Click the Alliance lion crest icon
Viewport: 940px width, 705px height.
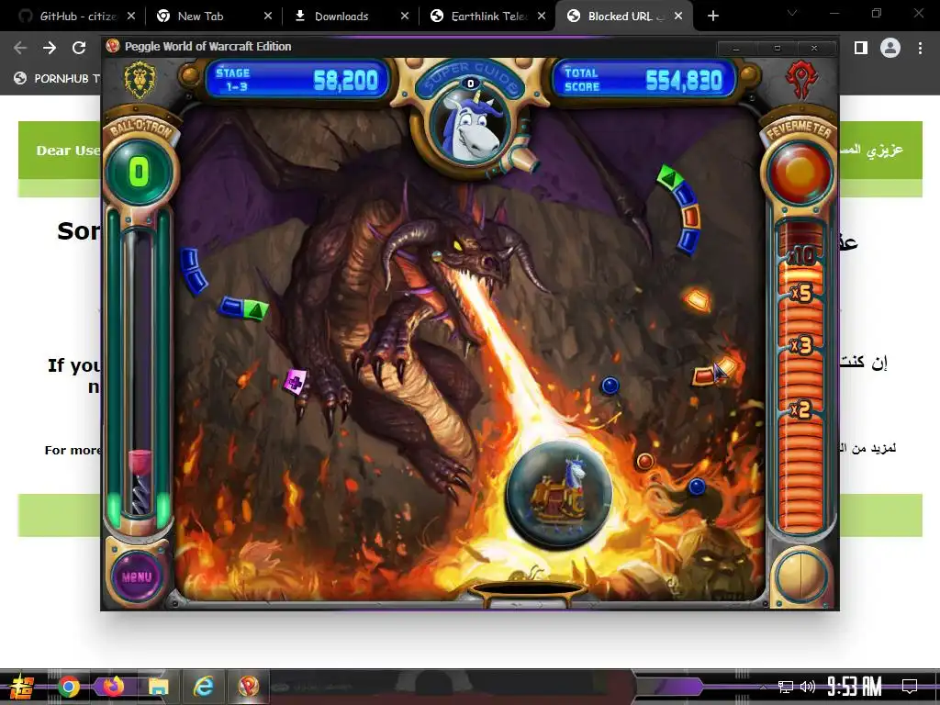tap(140, 79)
